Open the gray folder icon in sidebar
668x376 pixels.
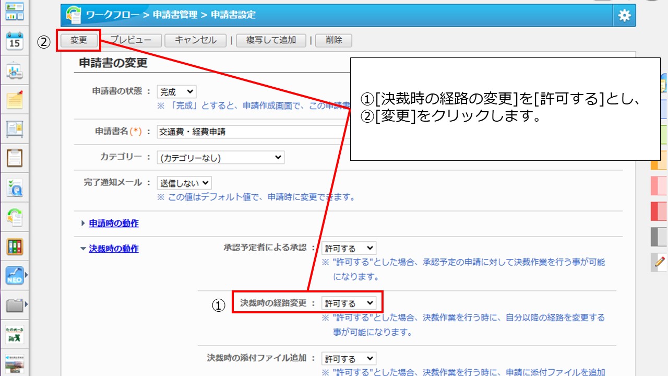[x=15, y=305]
